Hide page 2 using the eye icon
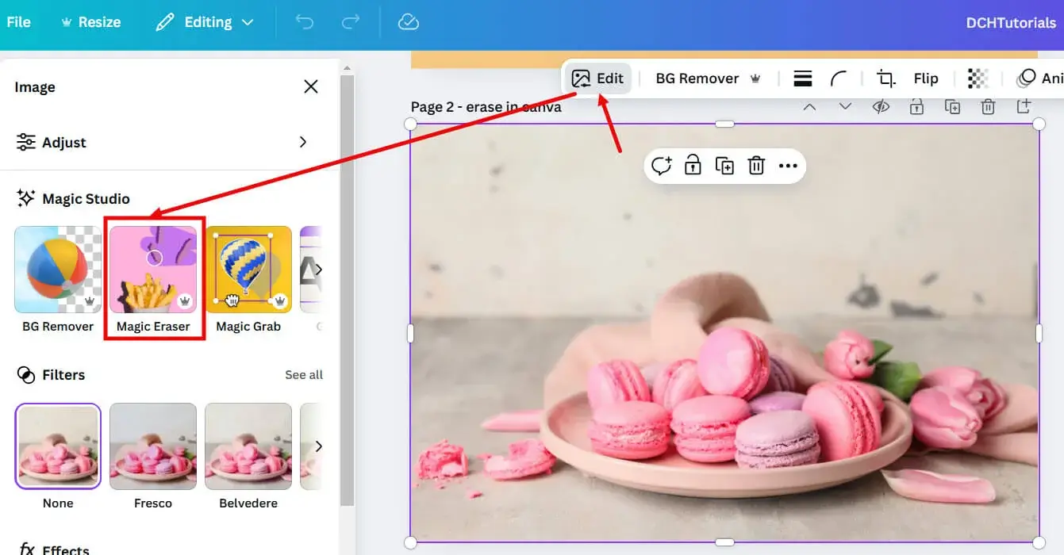Screen dimensions: 1064x555 tap(880, 105)
